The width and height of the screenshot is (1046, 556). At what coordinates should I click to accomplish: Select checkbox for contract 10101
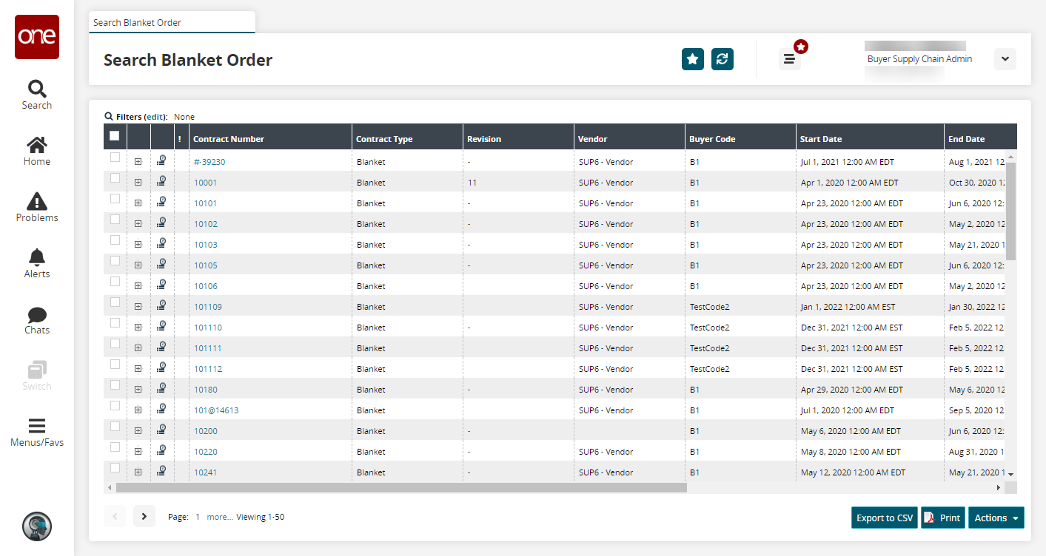pyautogui.click(x=115, y=199)
